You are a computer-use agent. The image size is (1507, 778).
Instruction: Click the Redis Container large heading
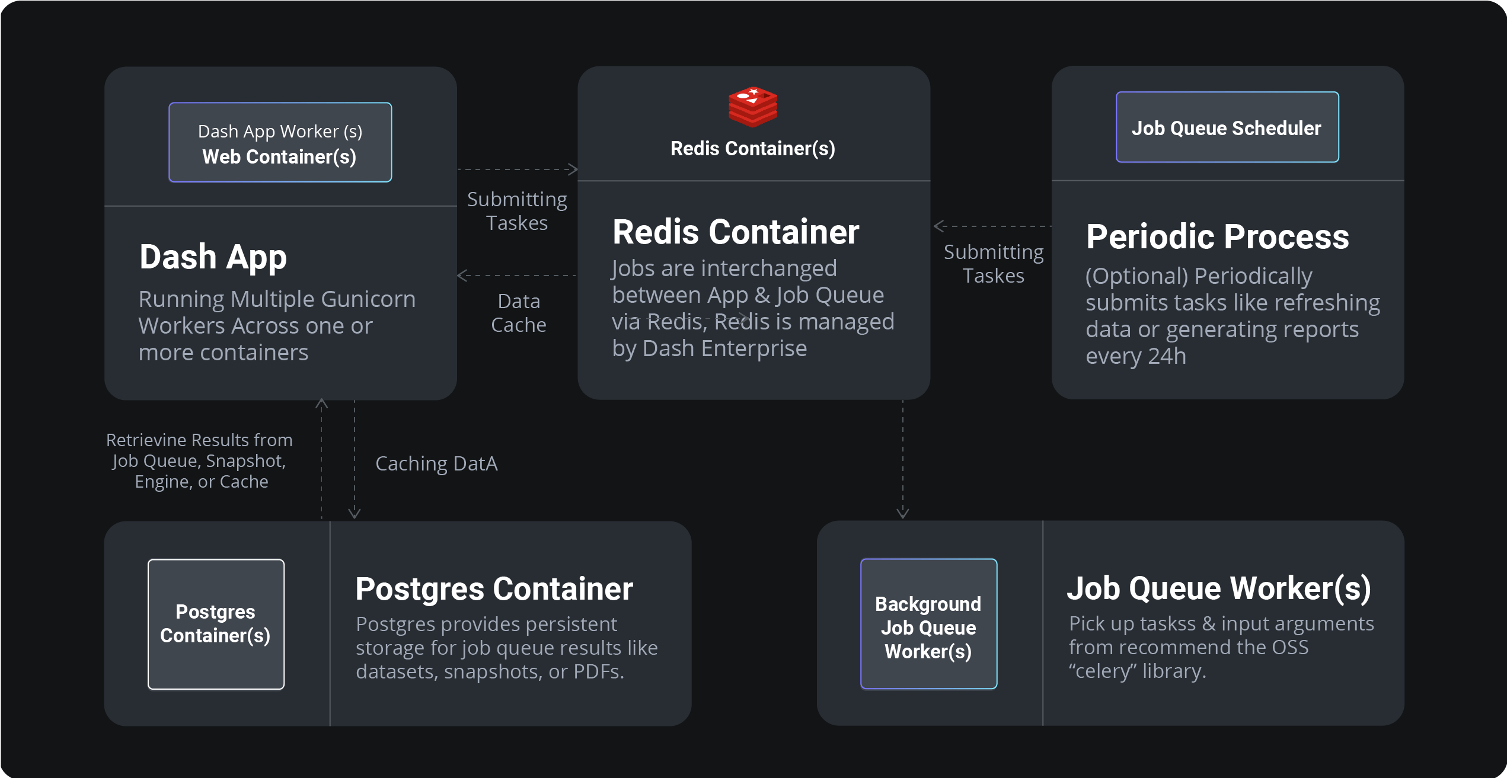click(735, 232)
